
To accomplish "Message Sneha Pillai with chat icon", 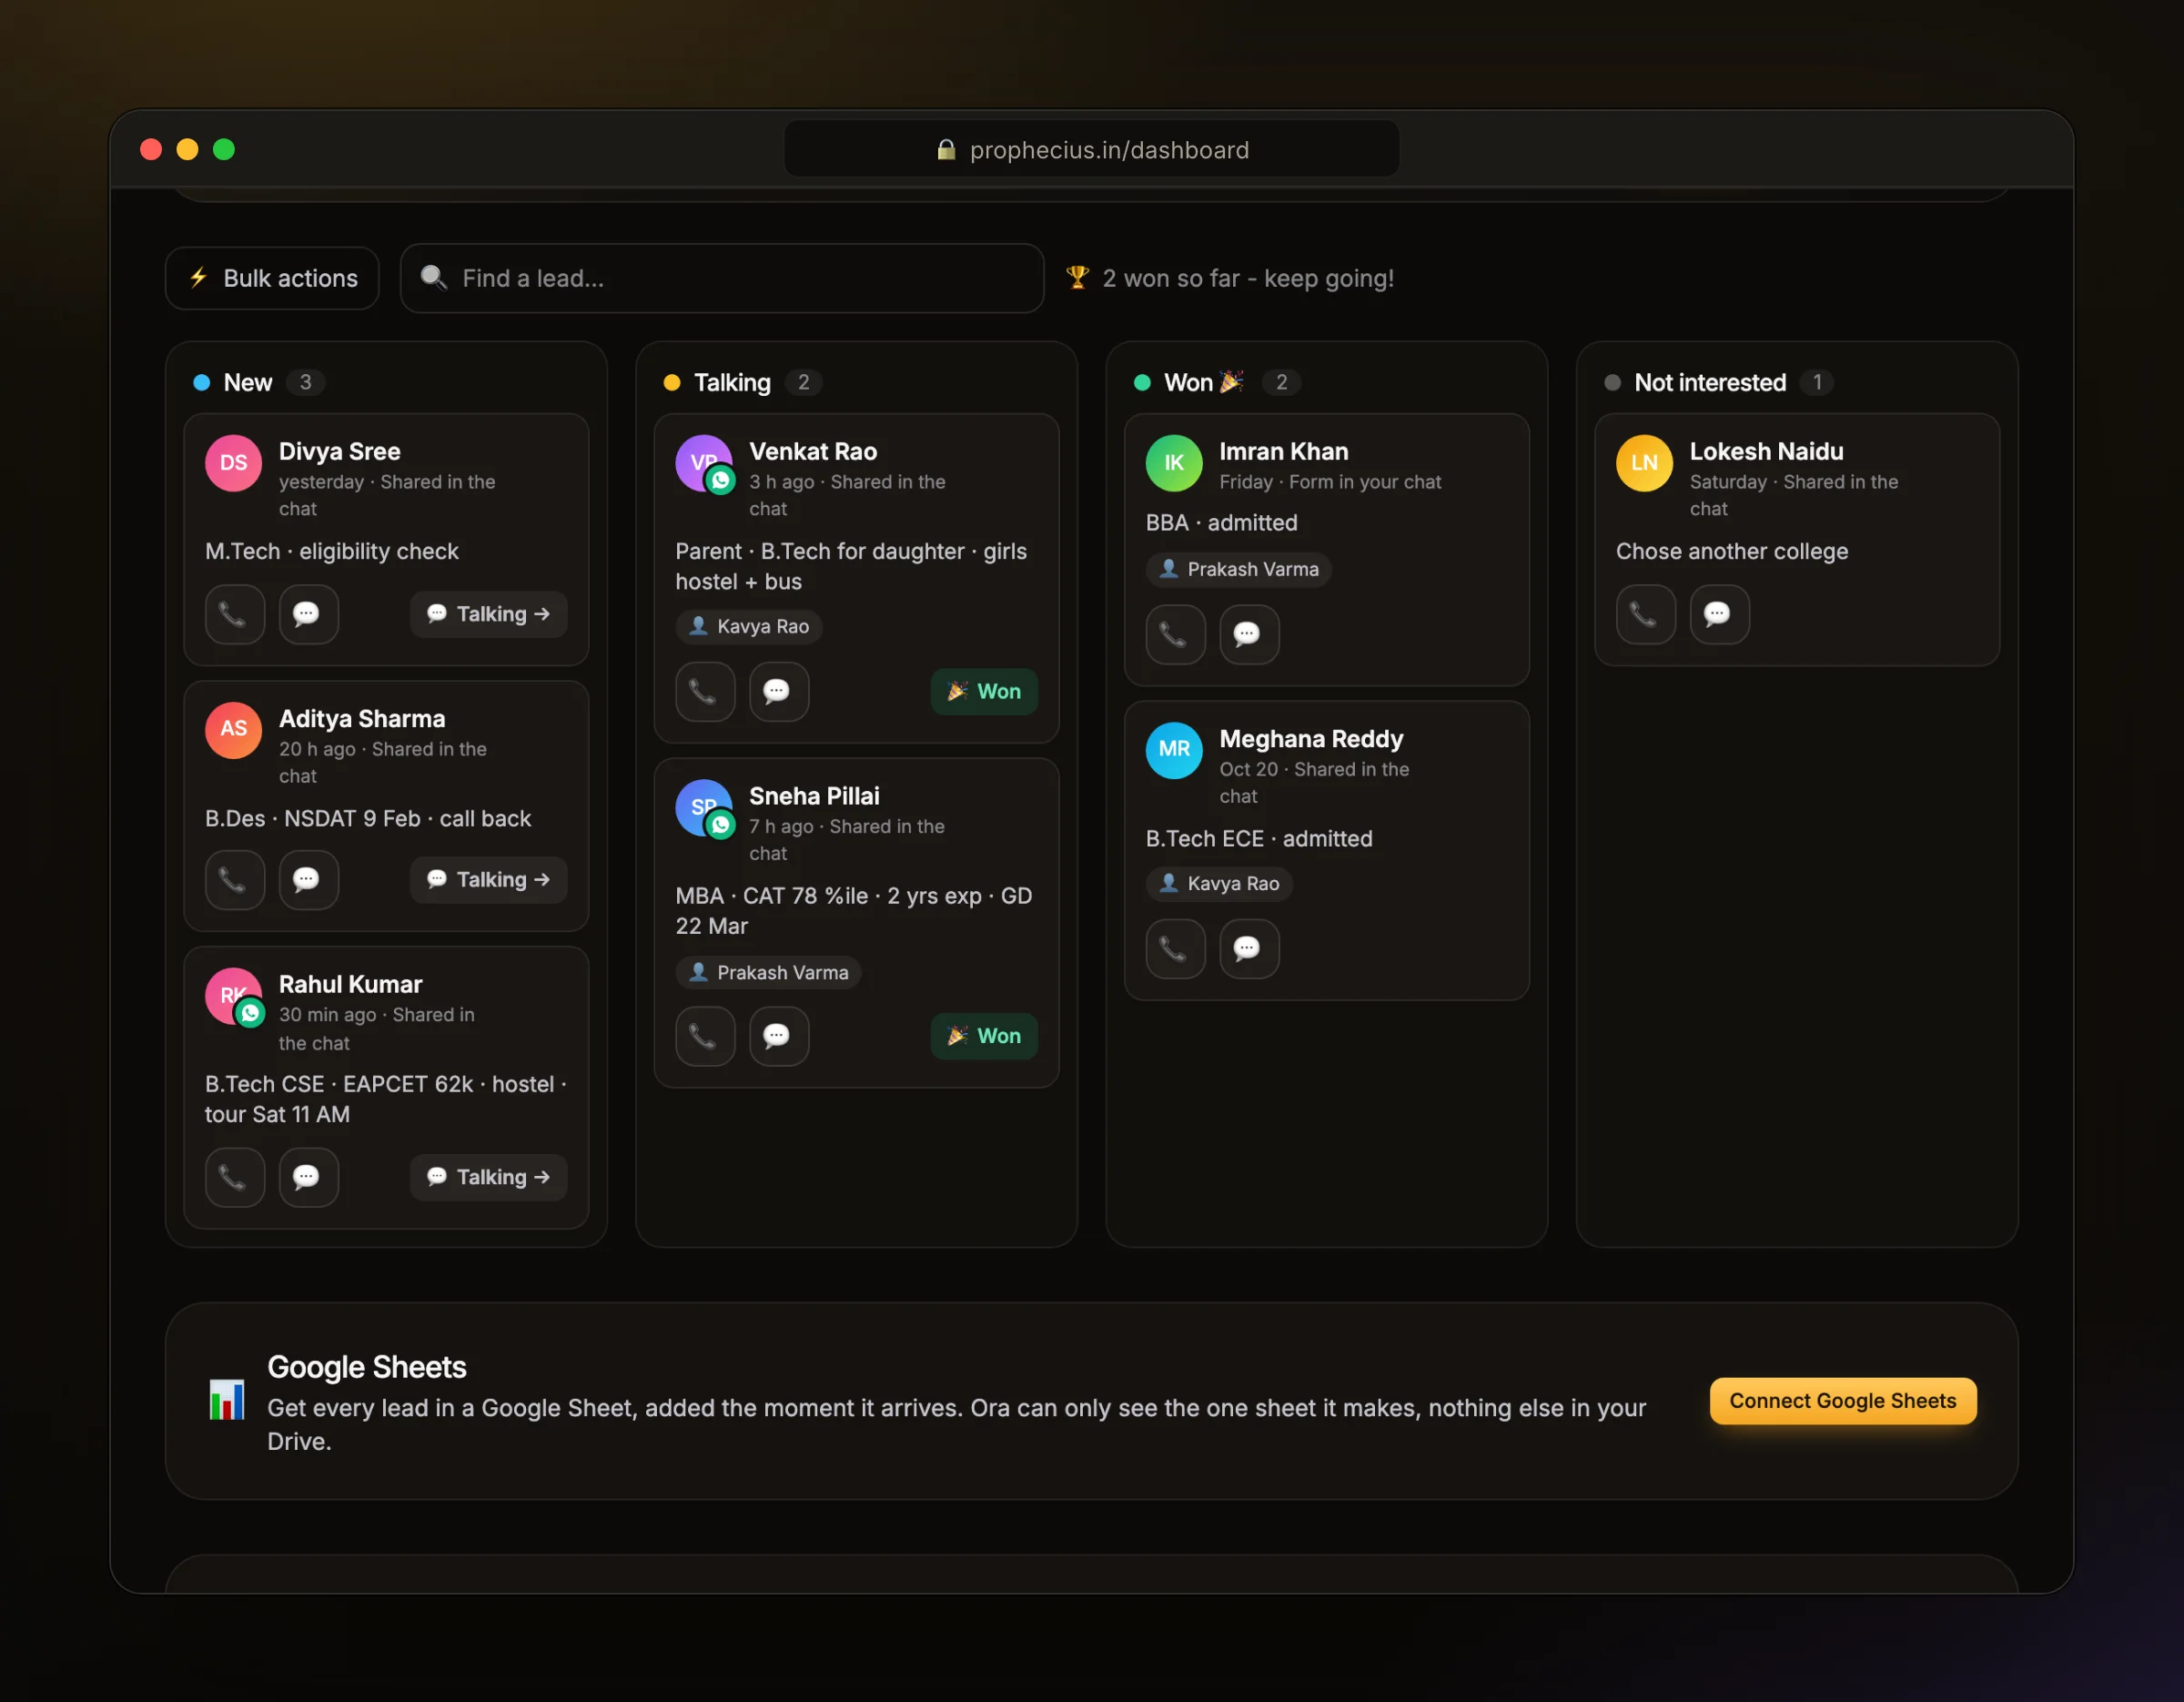I will click(779, 1036).
